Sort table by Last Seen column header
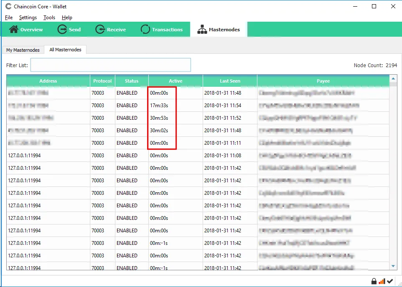Screen dimensions: 402x287 click(230, 81)
